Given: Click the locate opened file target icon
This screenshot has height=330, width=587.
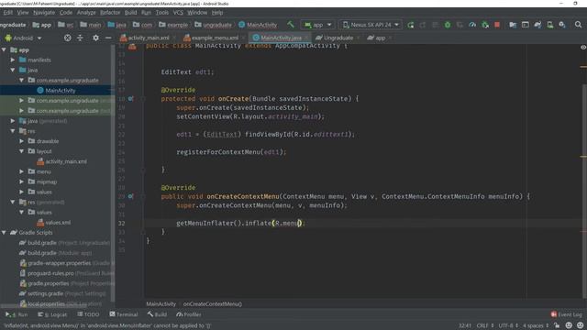Looking at the screenshot, I should 67,38.
